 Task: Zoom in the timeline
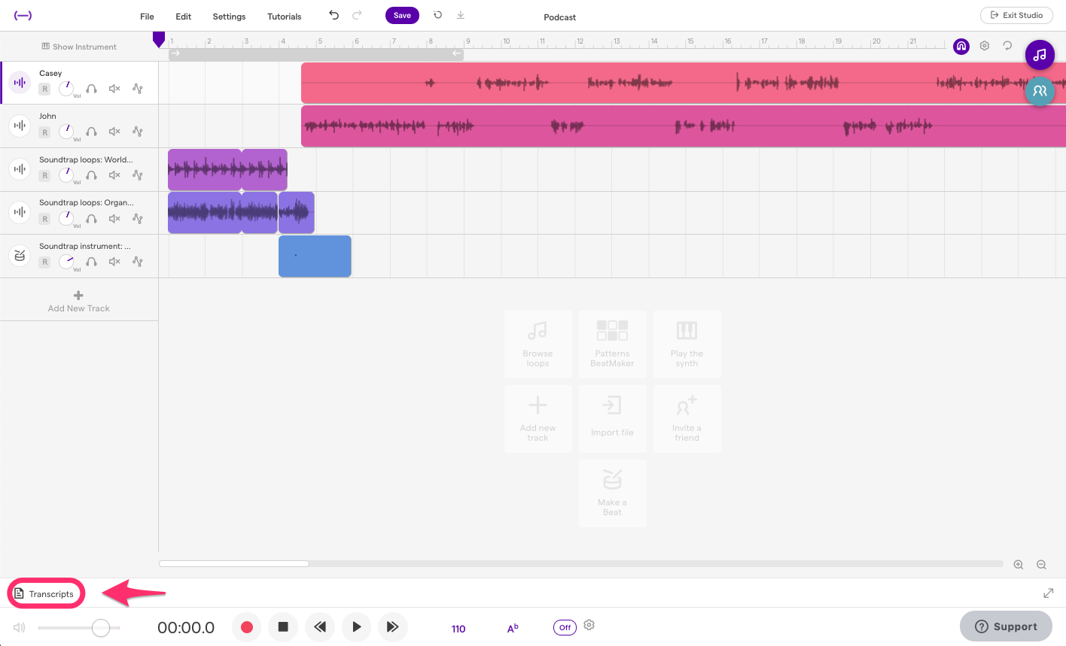(1019, 565)
